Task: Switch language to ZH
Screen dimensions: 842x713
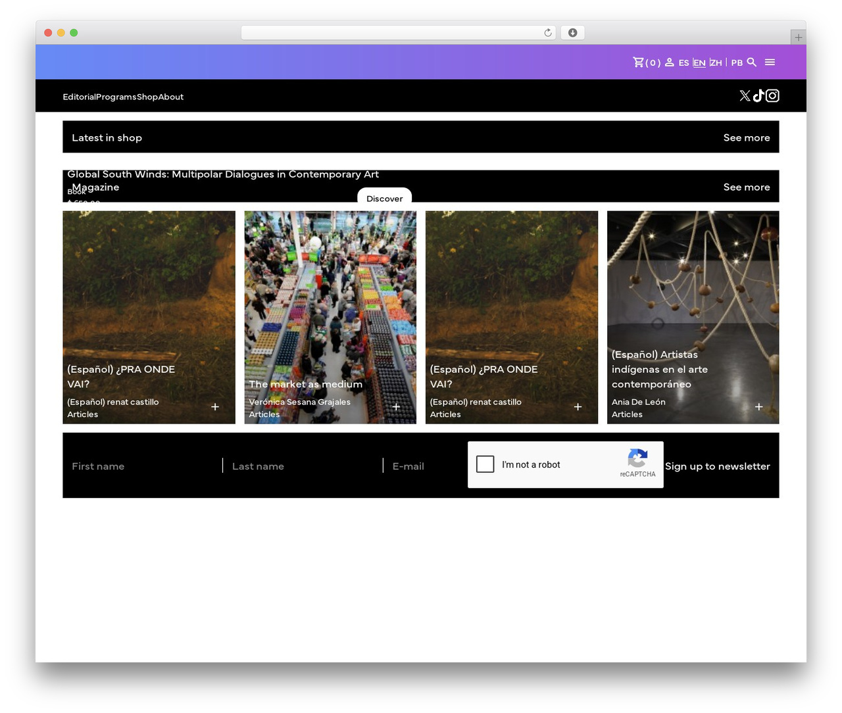Action: pyautogui.click(x=716, y=63)
